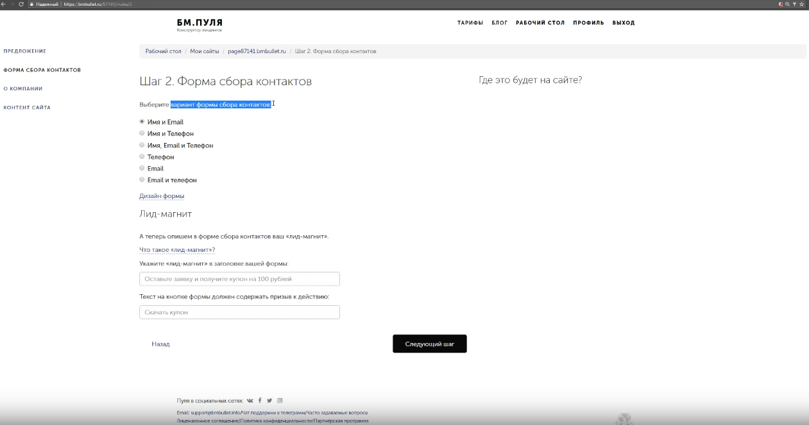Image resolution: width=809 pixels, height=425 pixels.
Task: Bookmark page with the star icon
Action: [x=801, y=4]
